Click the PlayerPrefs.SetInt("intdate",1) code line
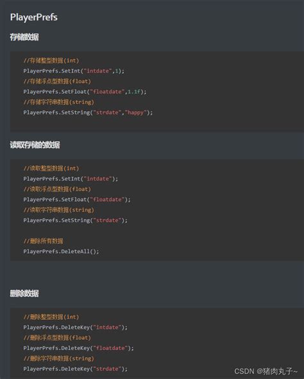 pos(74,71)
